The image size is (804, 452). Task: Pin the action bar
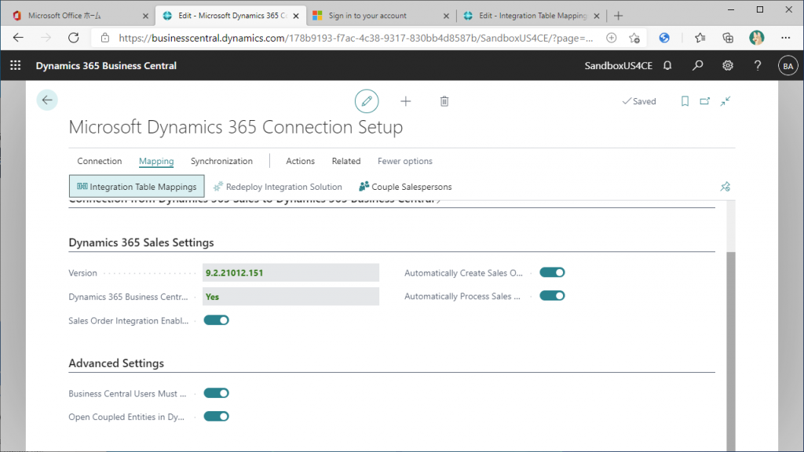click(x=725, y=187)
